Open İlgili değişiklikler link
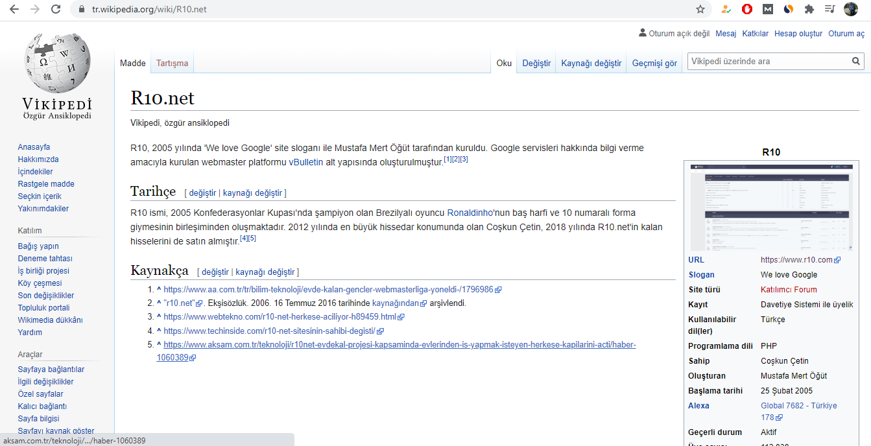 click(x=45, y=382)
